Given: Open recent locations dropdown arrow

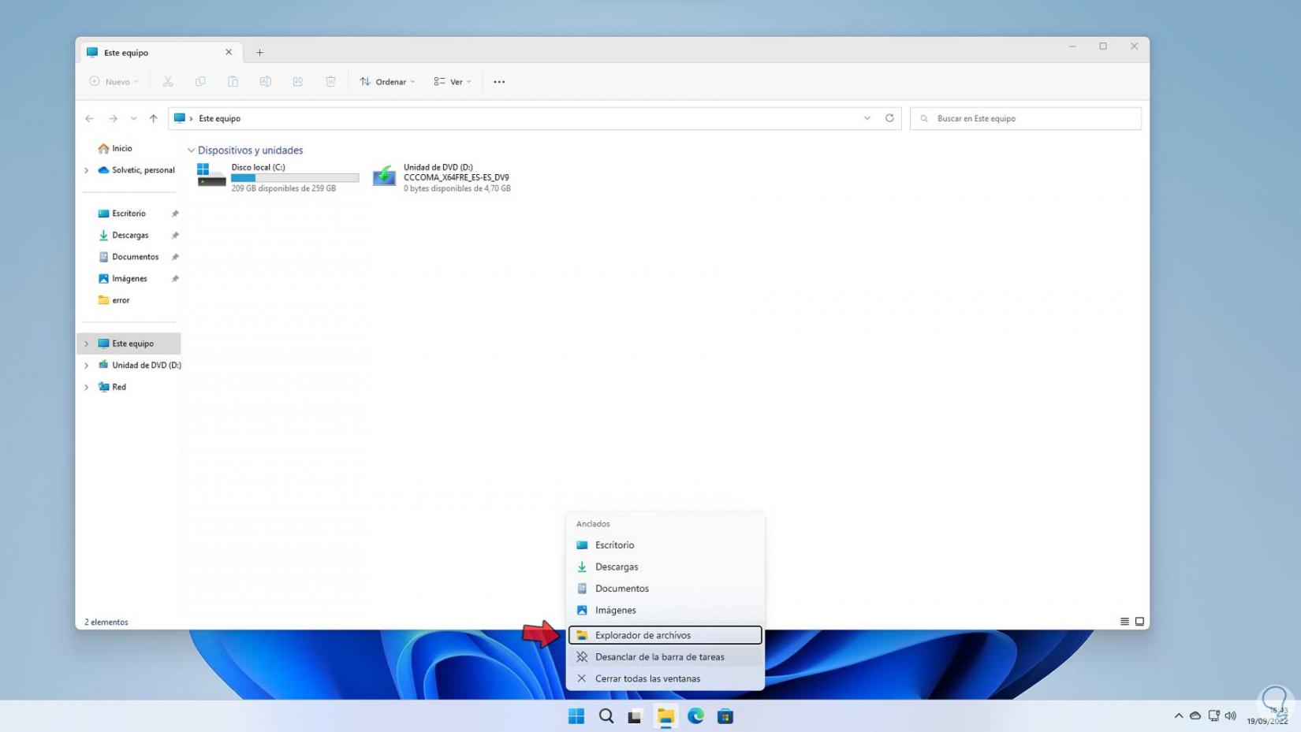Looking at the screenshot, I should 133,119.
